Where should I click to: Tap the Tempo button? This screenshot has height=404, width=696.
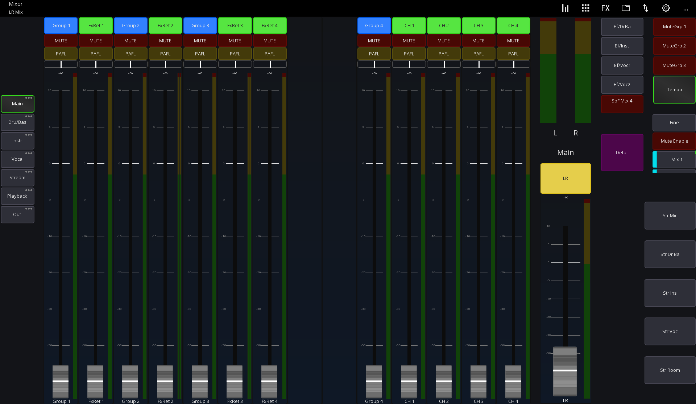(x=674, y=89)
